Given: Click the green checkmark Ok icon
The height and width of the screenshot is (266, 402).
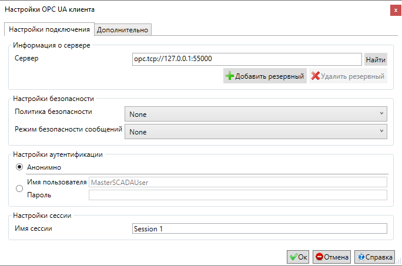Looking at the screenshot, I should (293, 257).
